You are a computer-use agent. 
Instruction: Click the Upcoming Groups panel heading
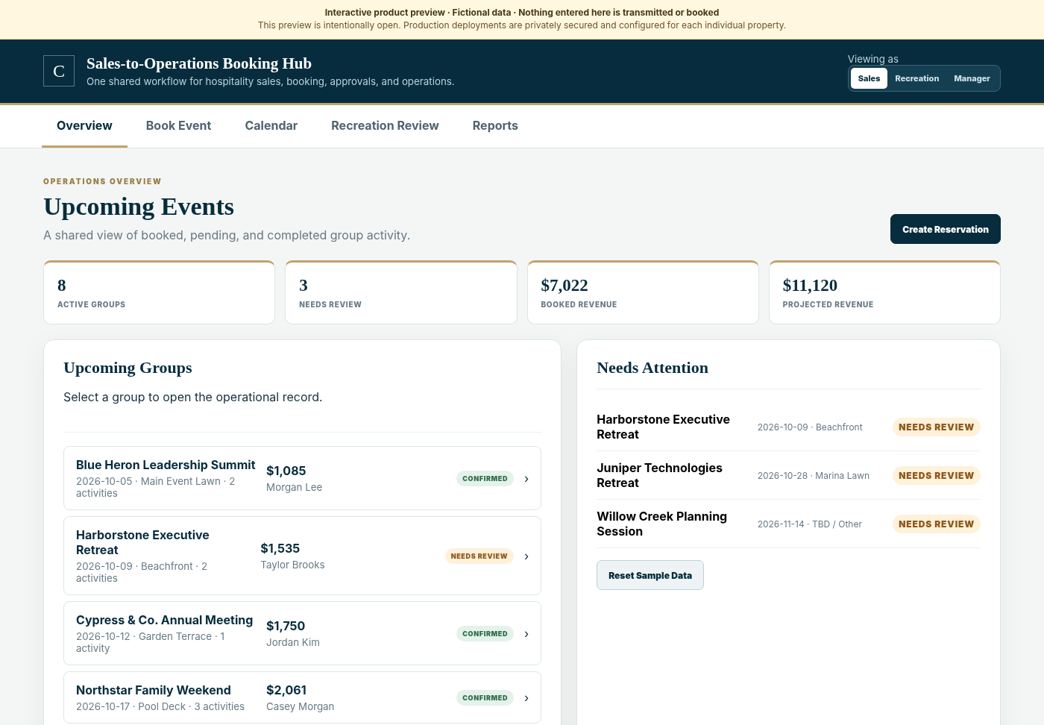[128, 368]
